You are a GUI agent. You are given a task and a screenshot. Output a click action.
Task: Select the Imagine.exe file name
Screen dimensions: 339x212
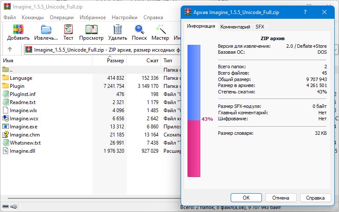tap(24, 126)
